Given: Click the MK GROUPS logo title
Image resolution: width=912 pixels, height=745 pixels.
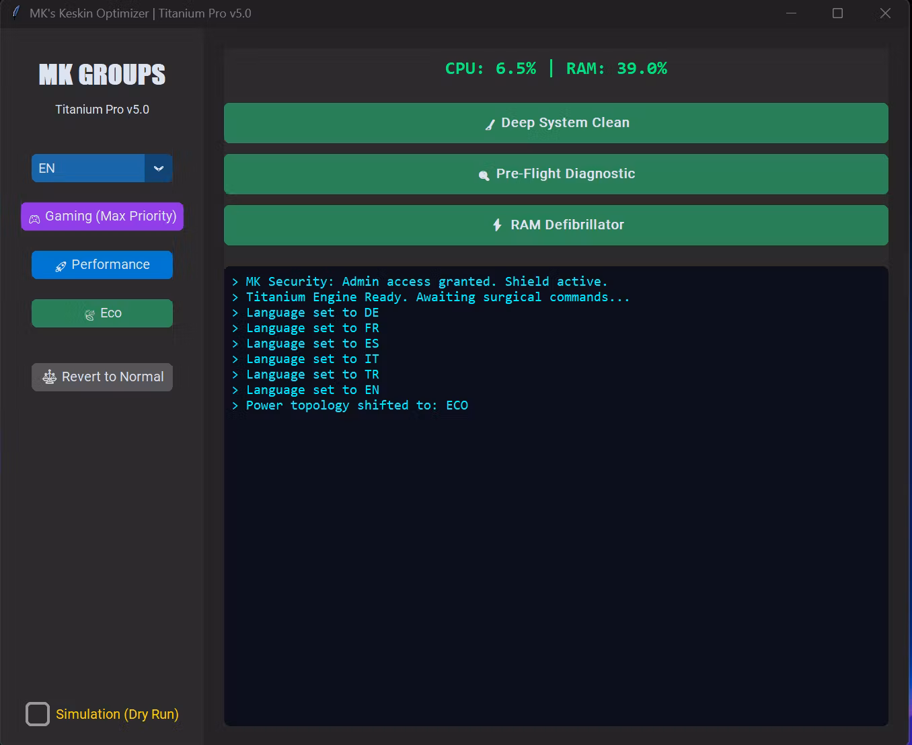Looking at the screenshot, I should pos(102,75).
